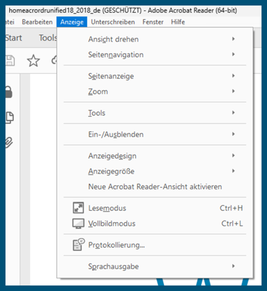This screenshot has width=267, height=291.
Task: Choose Ansicht drehen menu entry
Action: (155, 39)
